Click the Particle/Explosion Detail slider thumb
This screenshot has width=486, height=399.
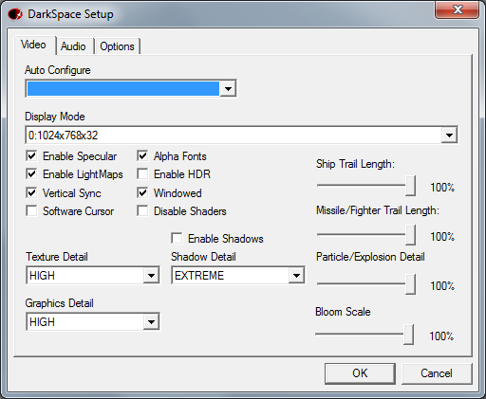[410, 284]
